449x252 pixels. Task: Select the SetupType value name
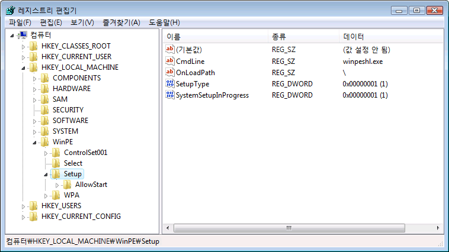click(x=193, y=84)
